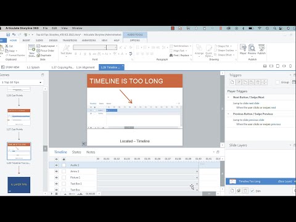Click the timeline stop button

57,194
